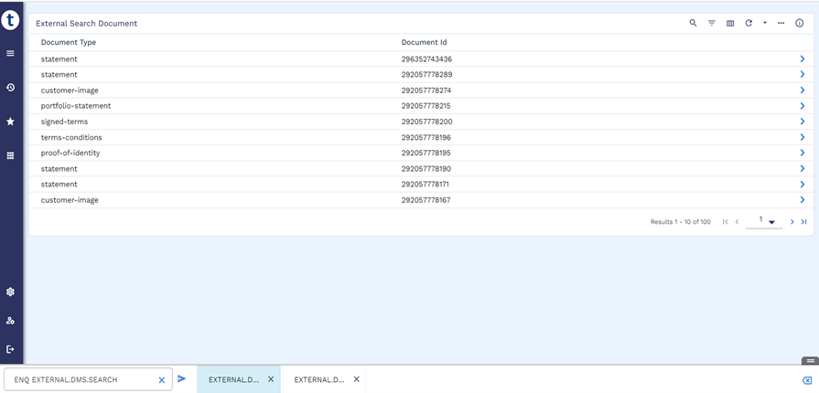Viewport: 819px width, 393px height.
Task: Open the settings gear in the sidebar
Action: coord(11,292)
